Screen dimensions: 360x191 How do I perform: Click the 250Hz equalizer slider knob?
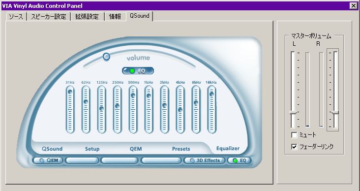[x=118, y=106]
